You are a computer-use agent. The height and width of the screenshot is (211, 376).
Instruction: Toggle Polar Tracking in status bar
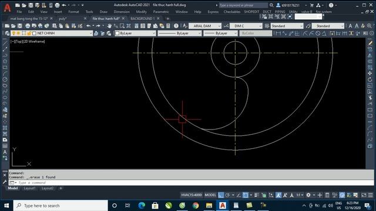[227, 195]
